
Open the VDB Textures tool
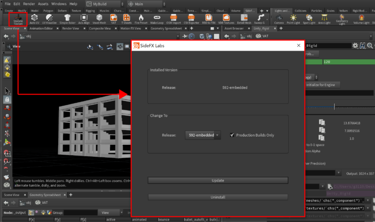226,19
